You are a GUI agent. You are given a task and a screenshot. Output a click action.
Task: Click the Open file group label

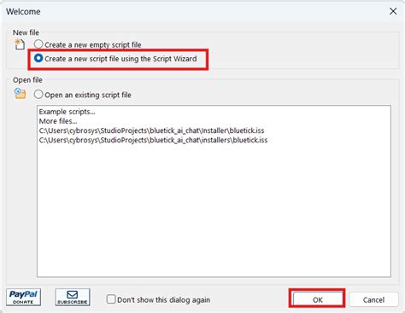[x=27, y=80]
